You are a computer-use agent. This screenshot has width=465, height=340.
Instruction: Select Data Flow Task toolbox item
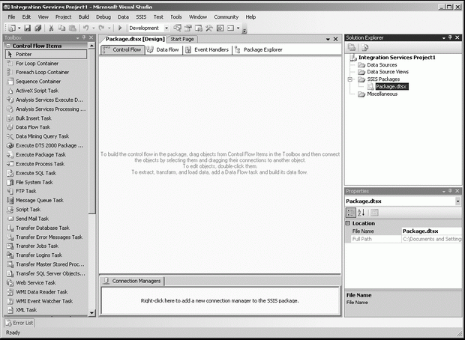(46, 127)
